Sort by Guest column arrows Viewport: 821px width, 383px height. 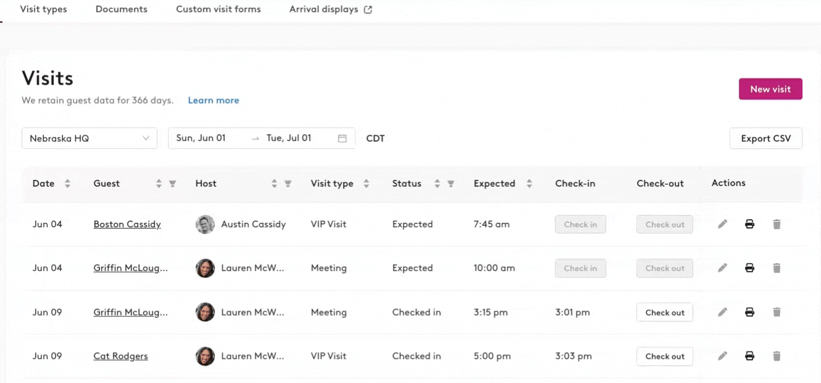(159, 183)
